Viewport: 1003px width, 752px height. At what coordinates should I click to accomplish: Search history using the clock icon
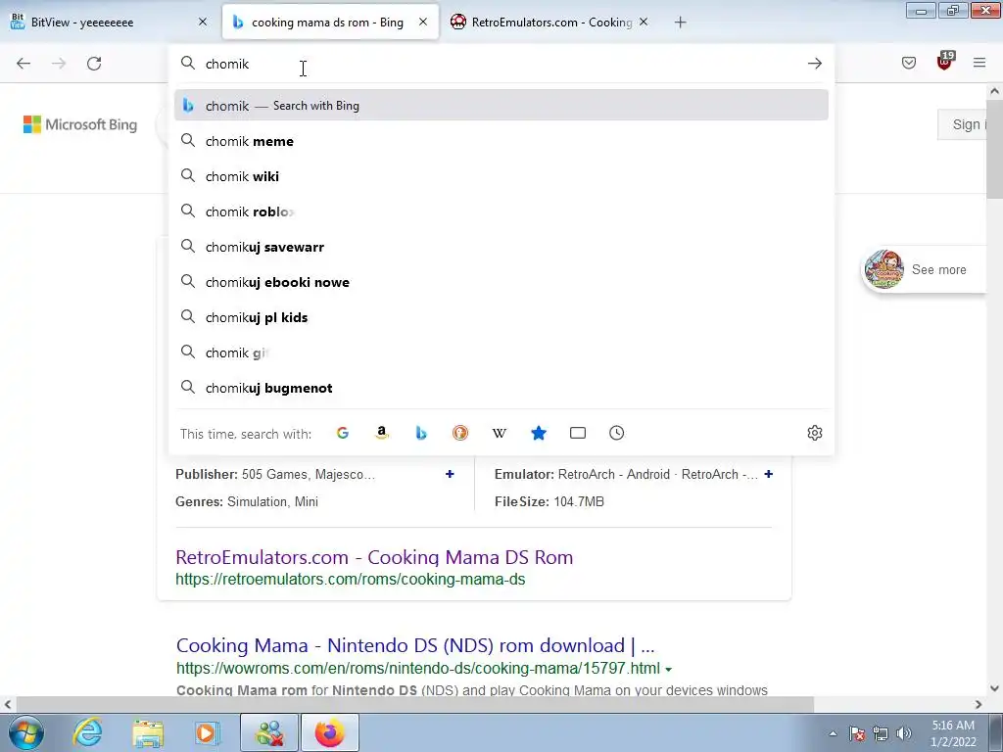pos(617,433)
